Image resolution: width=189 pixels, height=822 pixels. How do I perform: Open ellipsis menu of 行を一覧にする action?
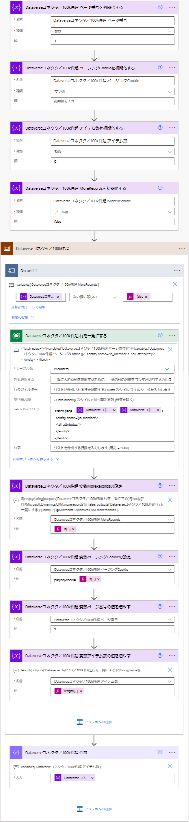172,335
